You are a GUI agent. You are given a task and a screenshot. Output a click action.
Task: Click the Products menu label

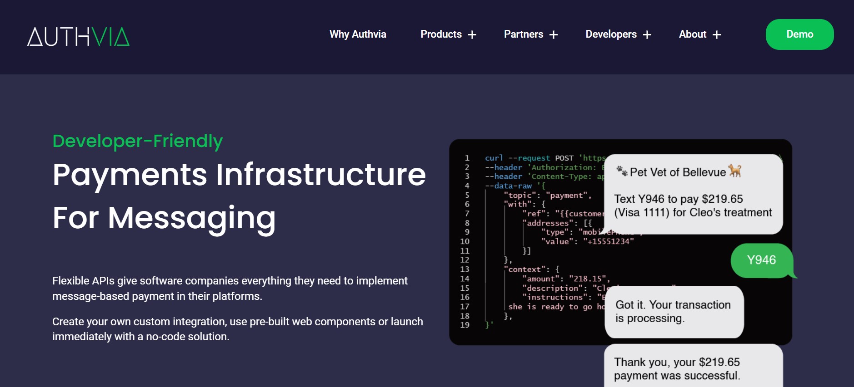pyautogui.click(x=441, y=34)
